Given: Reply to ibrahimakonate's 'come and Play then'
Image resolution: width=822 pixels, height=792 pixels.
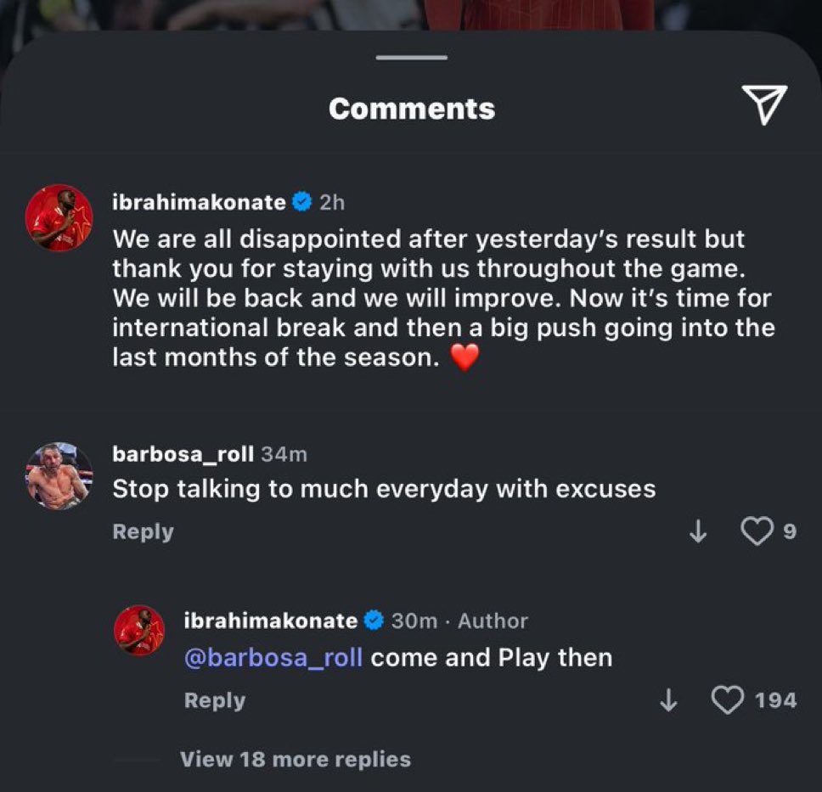Looking at the screenshot, I should tap(215, 700).
